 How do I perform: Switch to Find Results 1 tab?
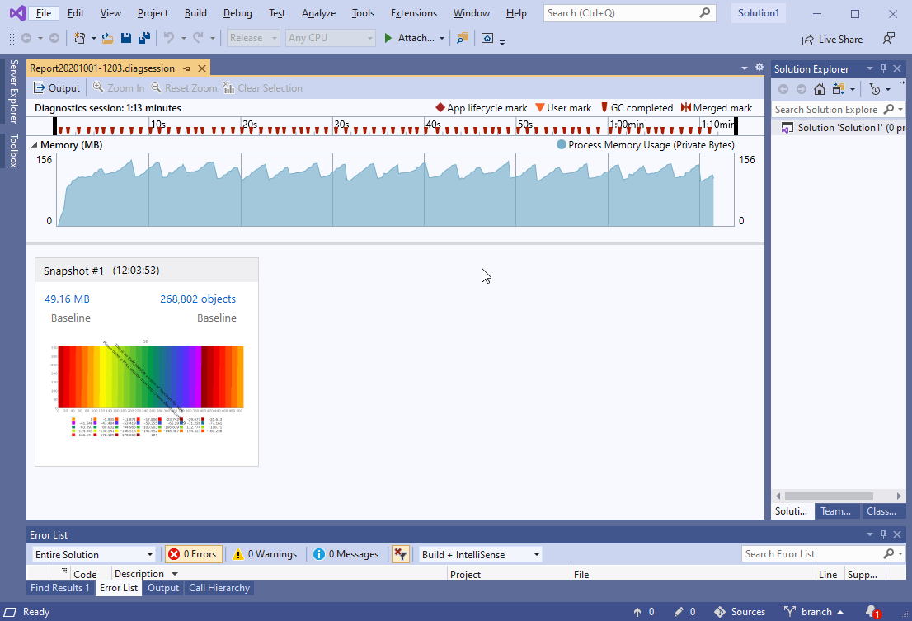point(60,588)
